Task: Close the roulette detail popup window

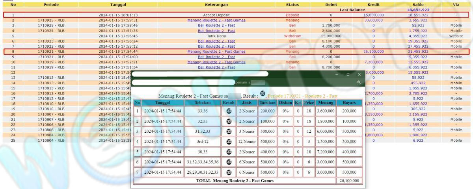Action: pos(359,74)
